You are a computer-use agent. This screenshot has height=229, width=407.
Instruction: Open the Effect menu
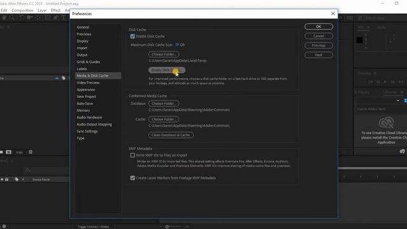point(55,10)
